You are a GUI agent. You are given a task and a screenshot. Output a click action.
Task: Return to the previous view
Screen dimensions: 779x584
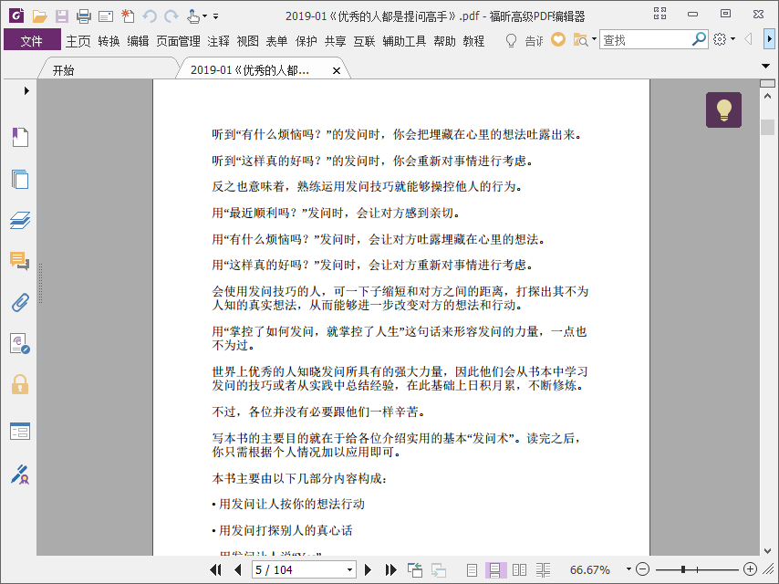414,569
